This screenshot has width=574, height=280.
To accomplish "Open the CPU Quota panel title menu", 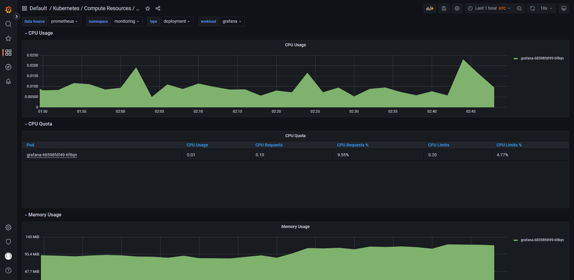I will 295,136.
